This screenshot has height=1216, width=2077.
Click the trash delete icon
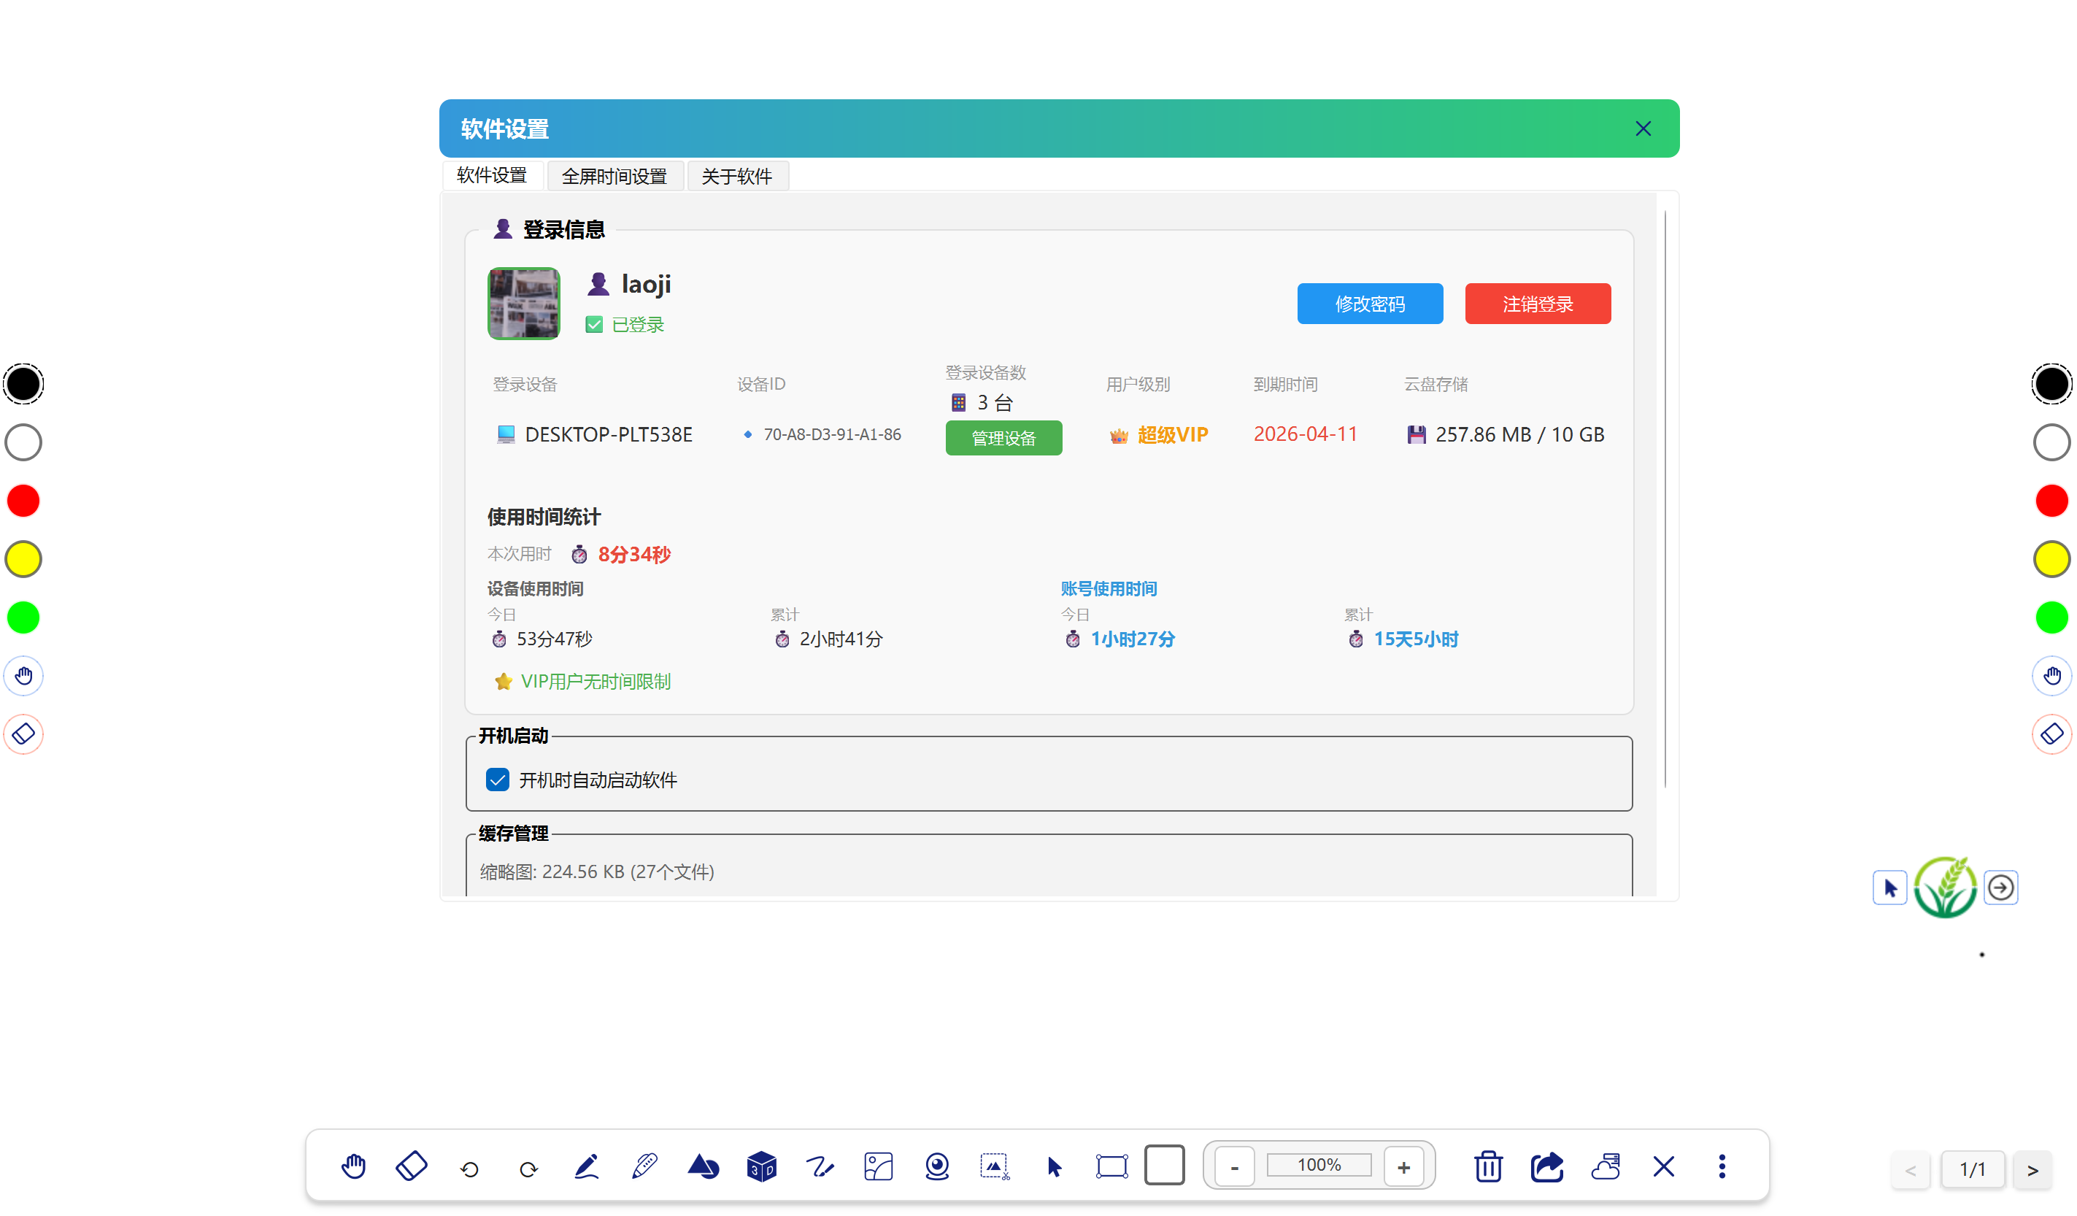coord(1488,1166)
